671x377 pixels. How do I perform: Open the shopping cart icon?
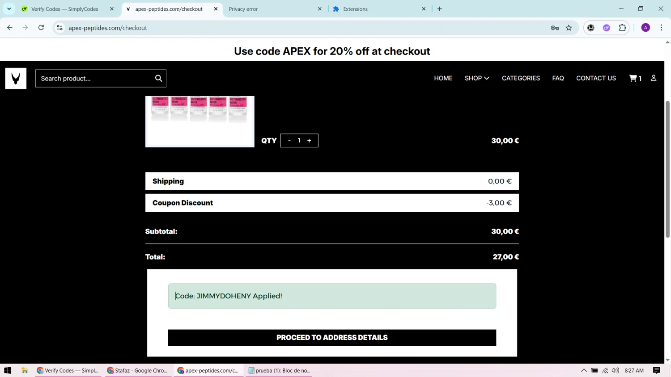635,78
